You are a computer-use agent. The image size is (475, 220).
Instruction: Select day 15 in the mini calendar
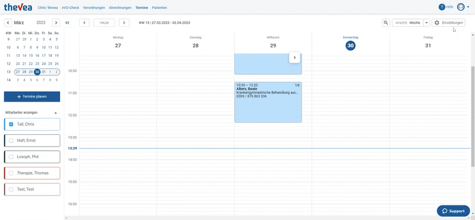pyautogui.click(x=30, y=55)
